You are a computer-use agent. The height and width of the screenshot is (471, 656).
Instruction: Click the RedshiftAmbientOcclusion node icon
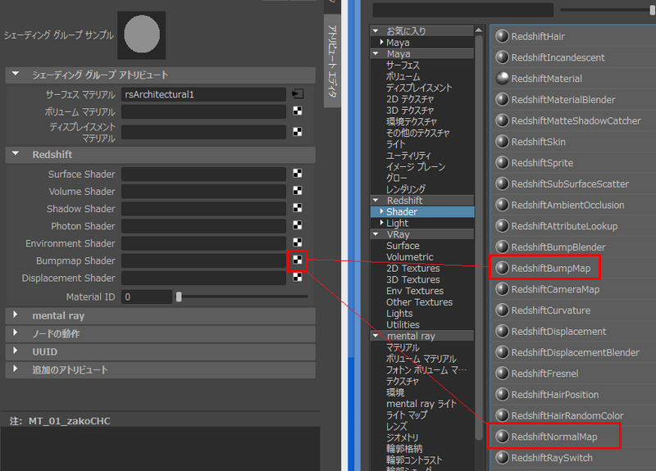click(502, 205)
